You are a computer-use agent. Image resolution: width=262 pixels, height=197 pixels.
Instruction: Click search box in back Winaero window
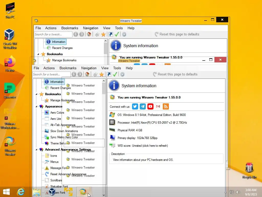tap(53, 34)
